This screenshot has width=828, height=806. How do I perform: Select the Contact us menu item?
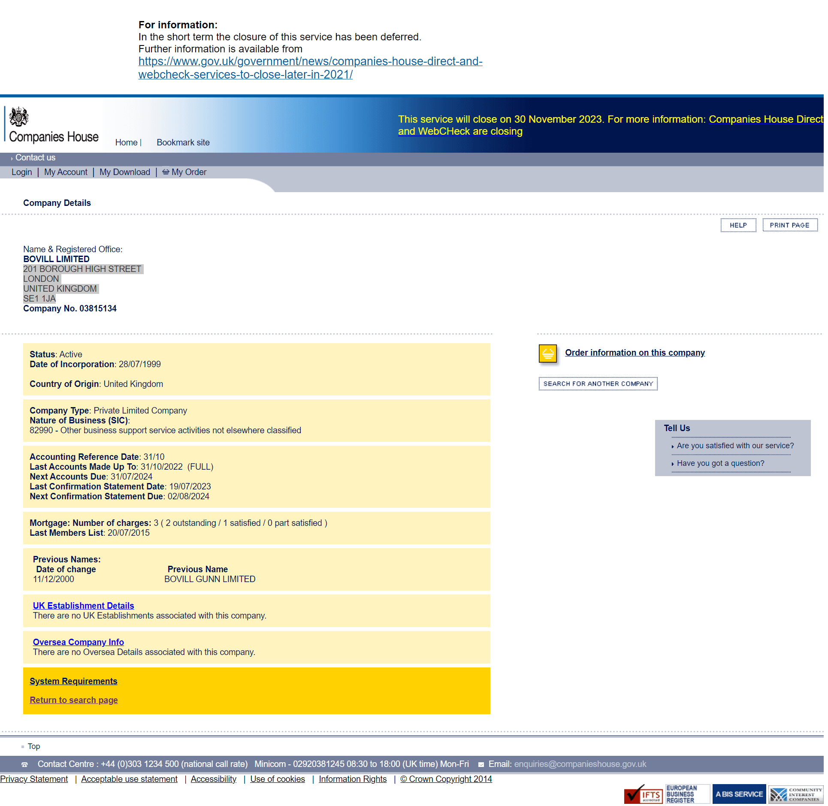36,157
